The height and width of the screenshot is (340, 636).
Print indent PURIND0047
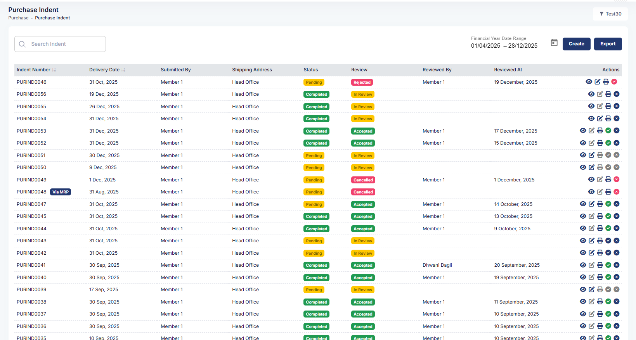point(600,204)
